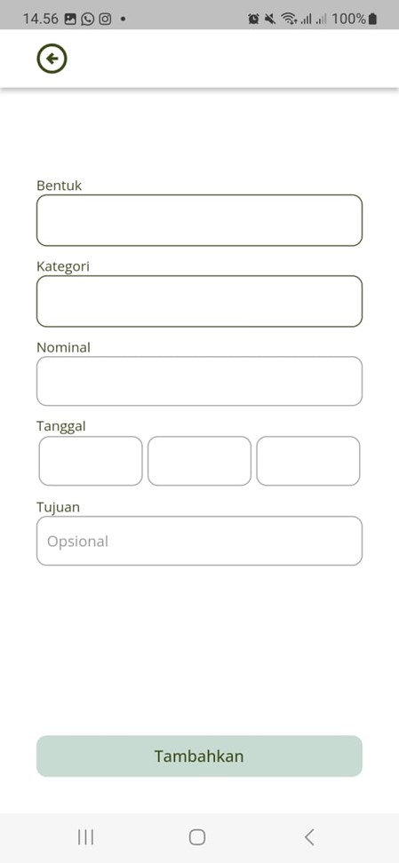
Task: Tap the Tambahkan button
Action: (x=199, y=756)
